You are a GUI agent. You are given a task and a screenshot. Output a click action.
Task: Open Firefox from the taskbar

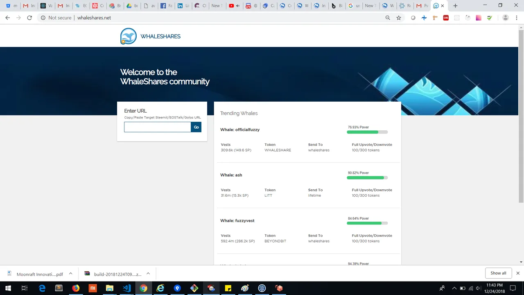point(76,288)
